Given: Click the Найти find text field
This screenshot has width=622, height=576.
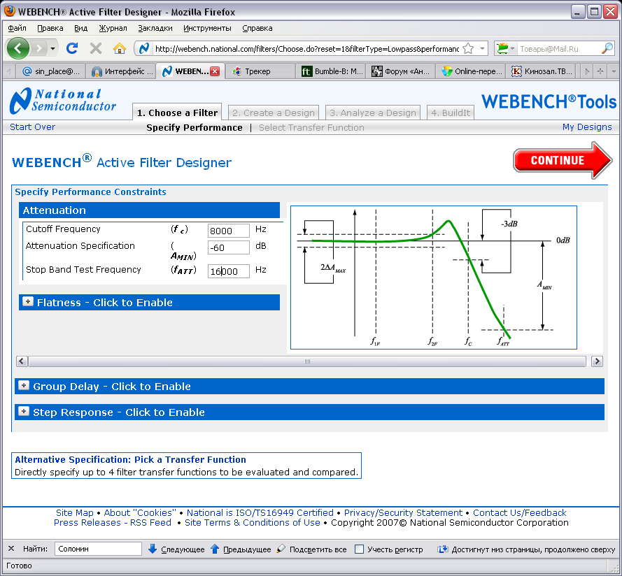Looking at the screenshot, I should tap(98, 549).
